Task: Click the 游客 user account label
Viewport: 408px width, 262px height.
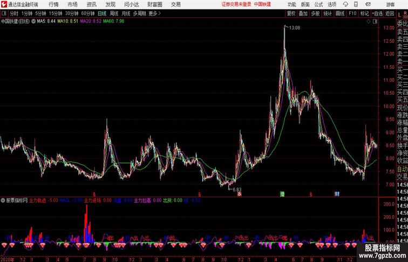Action: pyautogui.click(x=390, y=4)
